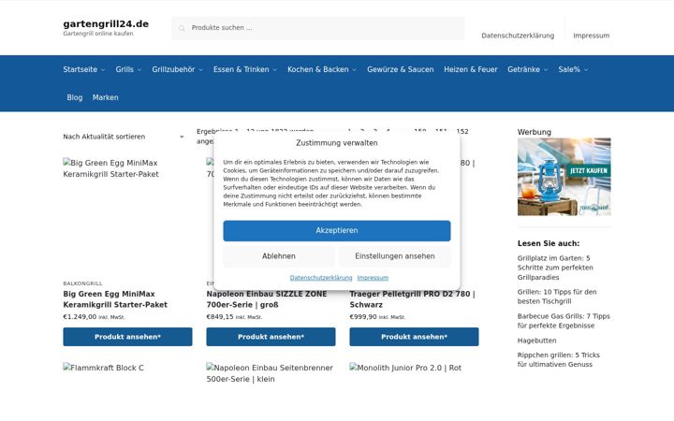Select the €1.249,00 price text
Screen dimensions: 674x421
[80, 317]
